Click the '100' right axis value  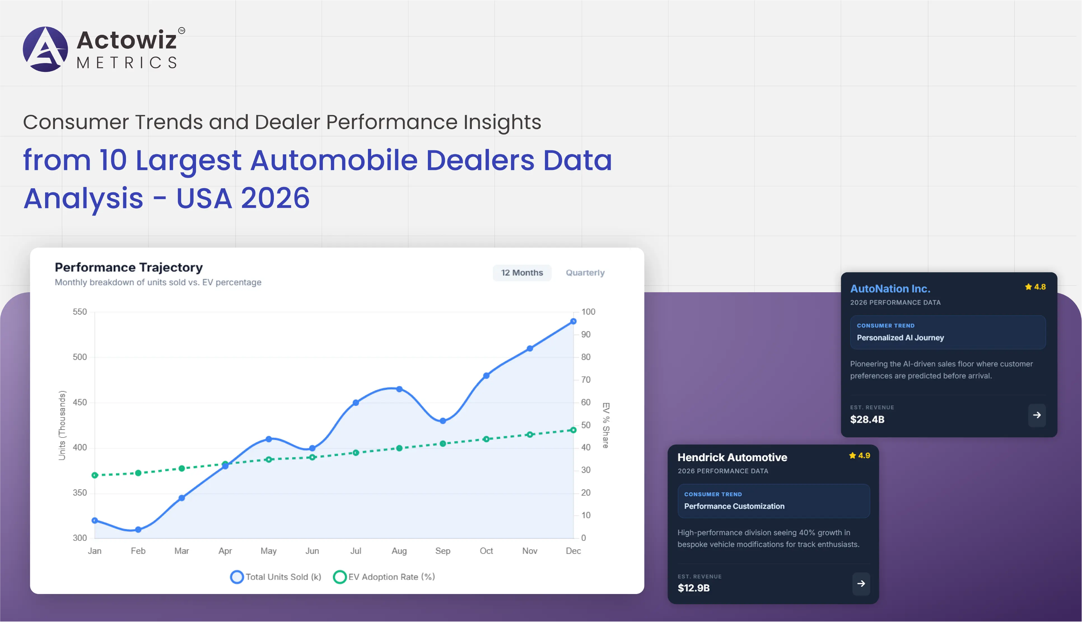[588, 312]
